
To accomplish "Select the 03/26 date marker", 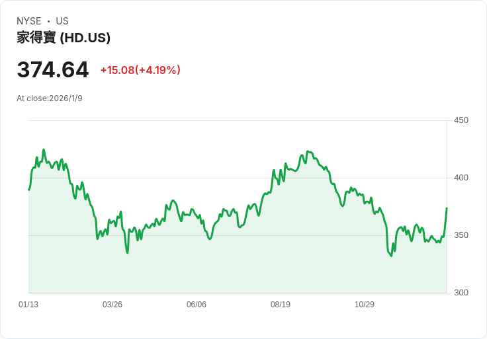I will [x=112, y=305].
